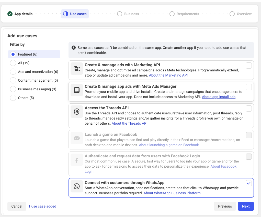Click the Facebook Login logo icon
Screen dimensions: 261x217
point(77,160)
